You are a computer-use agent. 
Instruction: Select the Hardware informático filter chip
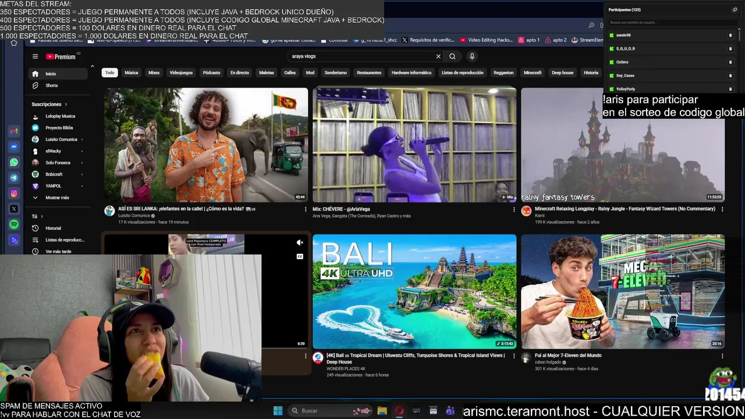click(411, 73)
